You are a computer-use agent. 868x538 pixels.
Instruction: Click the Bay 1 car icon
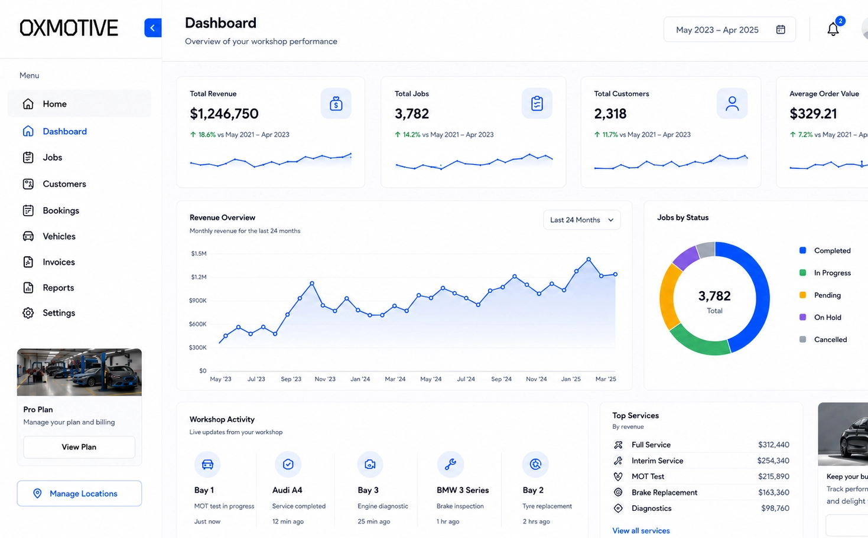tap(207, 465)
